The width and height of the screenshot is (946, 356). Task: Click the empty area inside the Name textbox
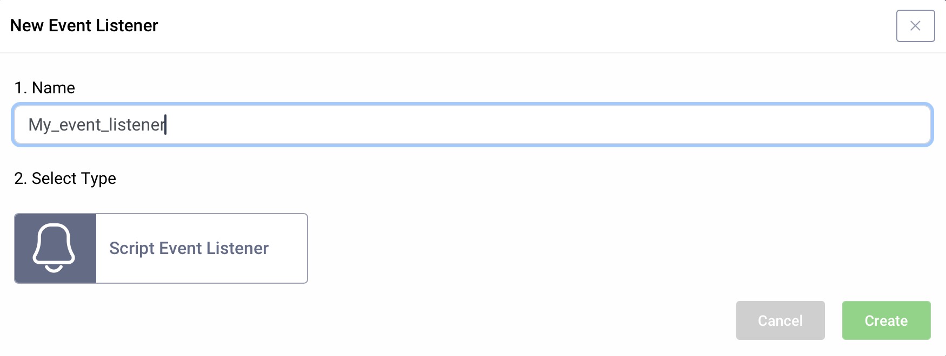541,125
